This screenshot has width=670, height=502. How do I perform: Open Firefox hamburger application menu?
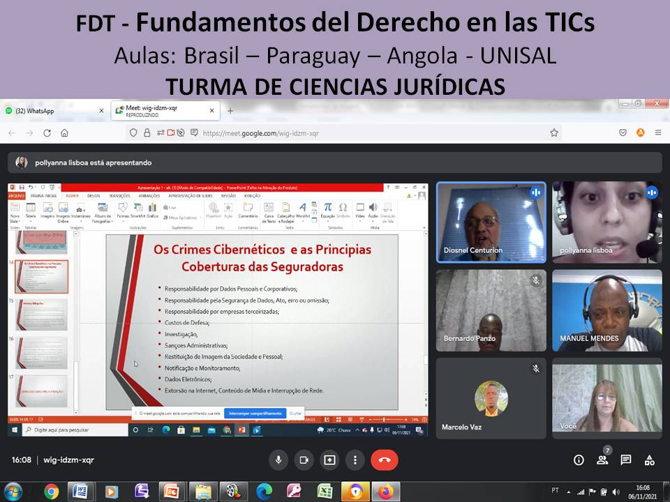click(x=658, y=132)
